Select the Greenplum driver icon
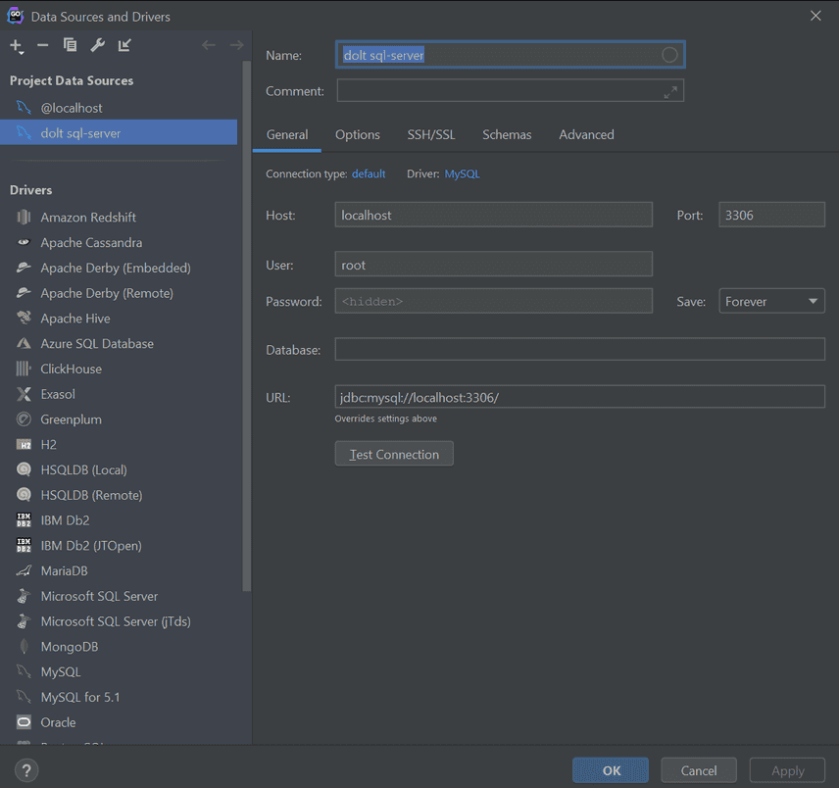The width and height of the screenshot is (839, 788). tap(24, 419)
